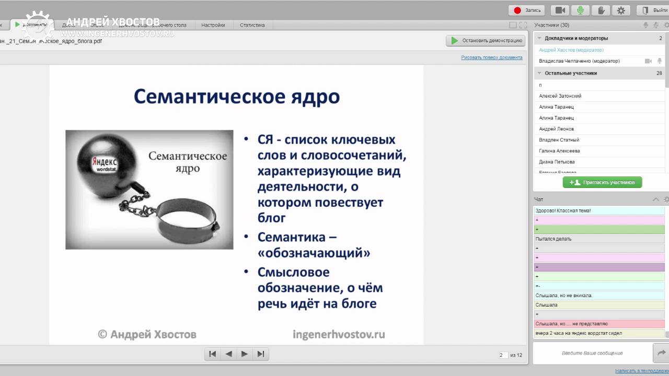Select the normal window view icon
The height and width of the screenshot is (376, 669).
(513, 25)
